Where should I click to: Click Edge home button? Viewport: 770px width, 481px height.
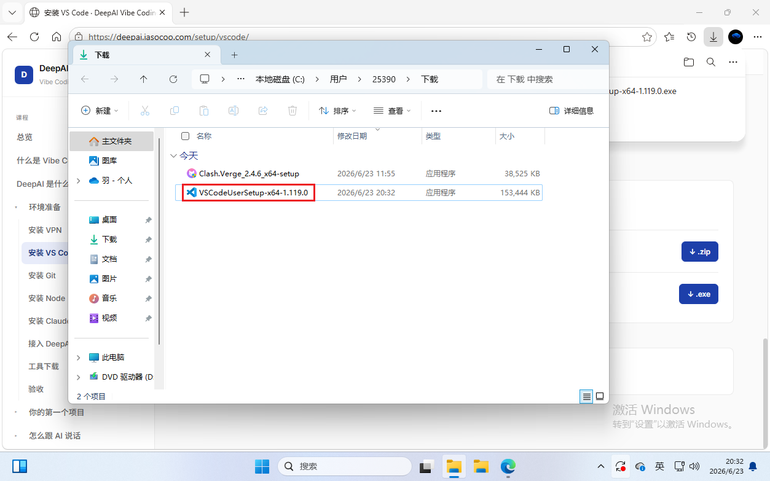point(57,37)
